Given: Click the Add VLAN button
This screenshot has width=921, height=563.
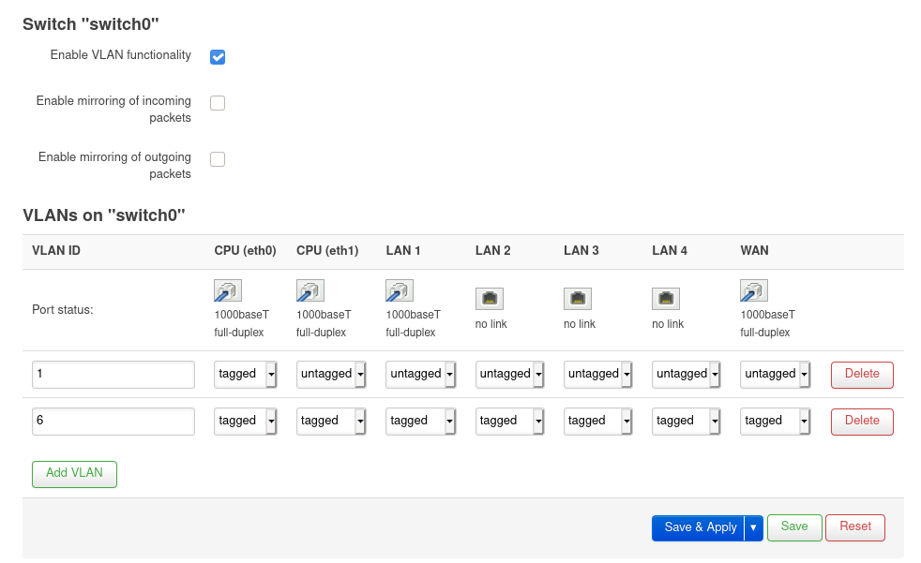Looking at the screenshot, I should [74, 474].
